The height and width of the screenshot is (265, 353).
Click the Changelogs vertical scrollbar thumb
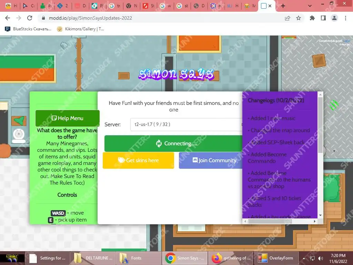[x=320, y=125]
